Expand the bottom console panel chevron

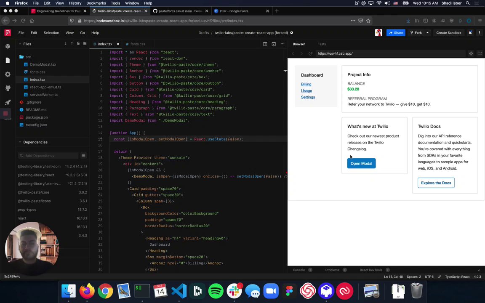click(x=479, y=270)
